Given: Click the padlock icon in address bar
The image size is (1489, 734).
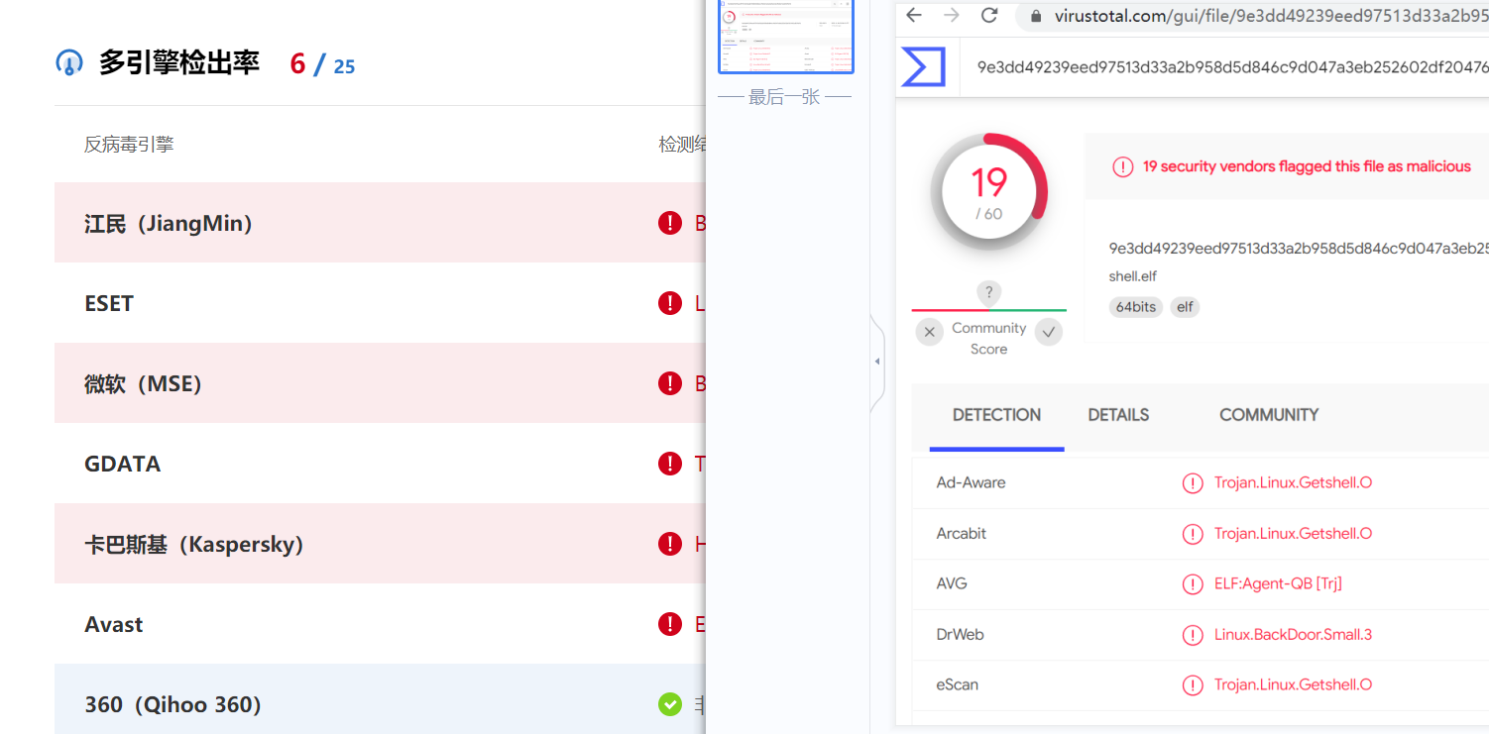Looking at the screenshot, I should pos(1036,16).
